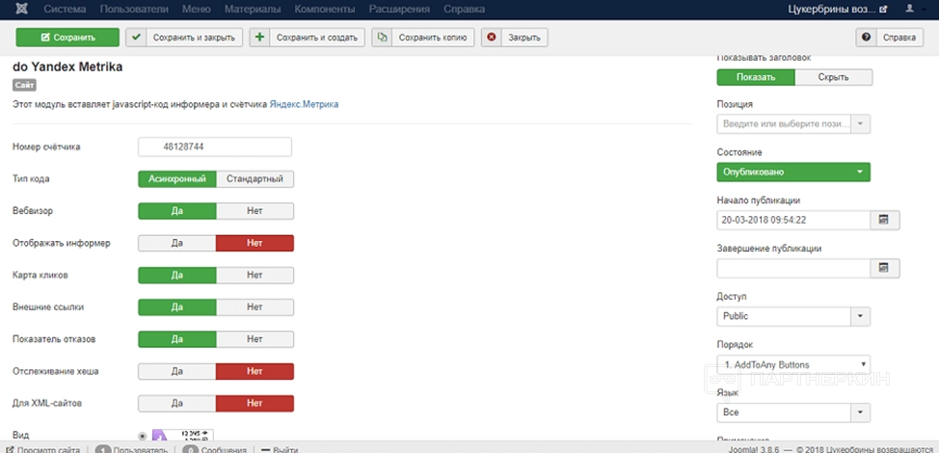Click the plus icon on Сохранить и создать
The image size is (939, 453).
click(x=259, y=37)
